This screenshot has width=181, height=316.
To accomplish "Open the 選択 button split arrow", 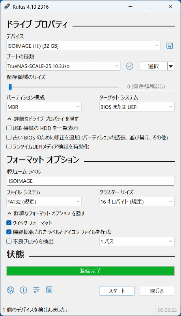I will [x=171, y=66].
